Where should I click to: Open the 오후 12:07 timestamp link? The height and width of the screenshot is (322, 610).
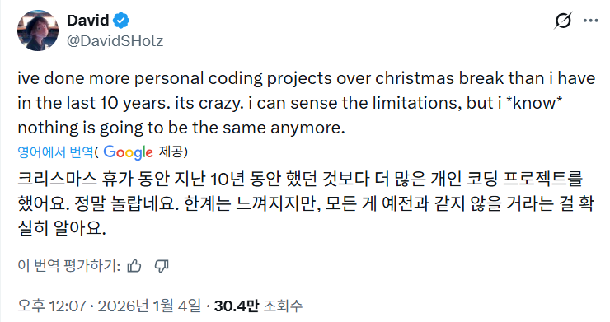(x=52, y=306)
